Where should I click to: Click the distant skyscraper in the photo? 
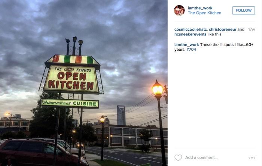point(121,115)
